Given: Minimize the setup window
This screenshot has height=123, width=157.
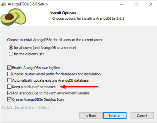Looking at the screenshot, I should click(122, 4).
